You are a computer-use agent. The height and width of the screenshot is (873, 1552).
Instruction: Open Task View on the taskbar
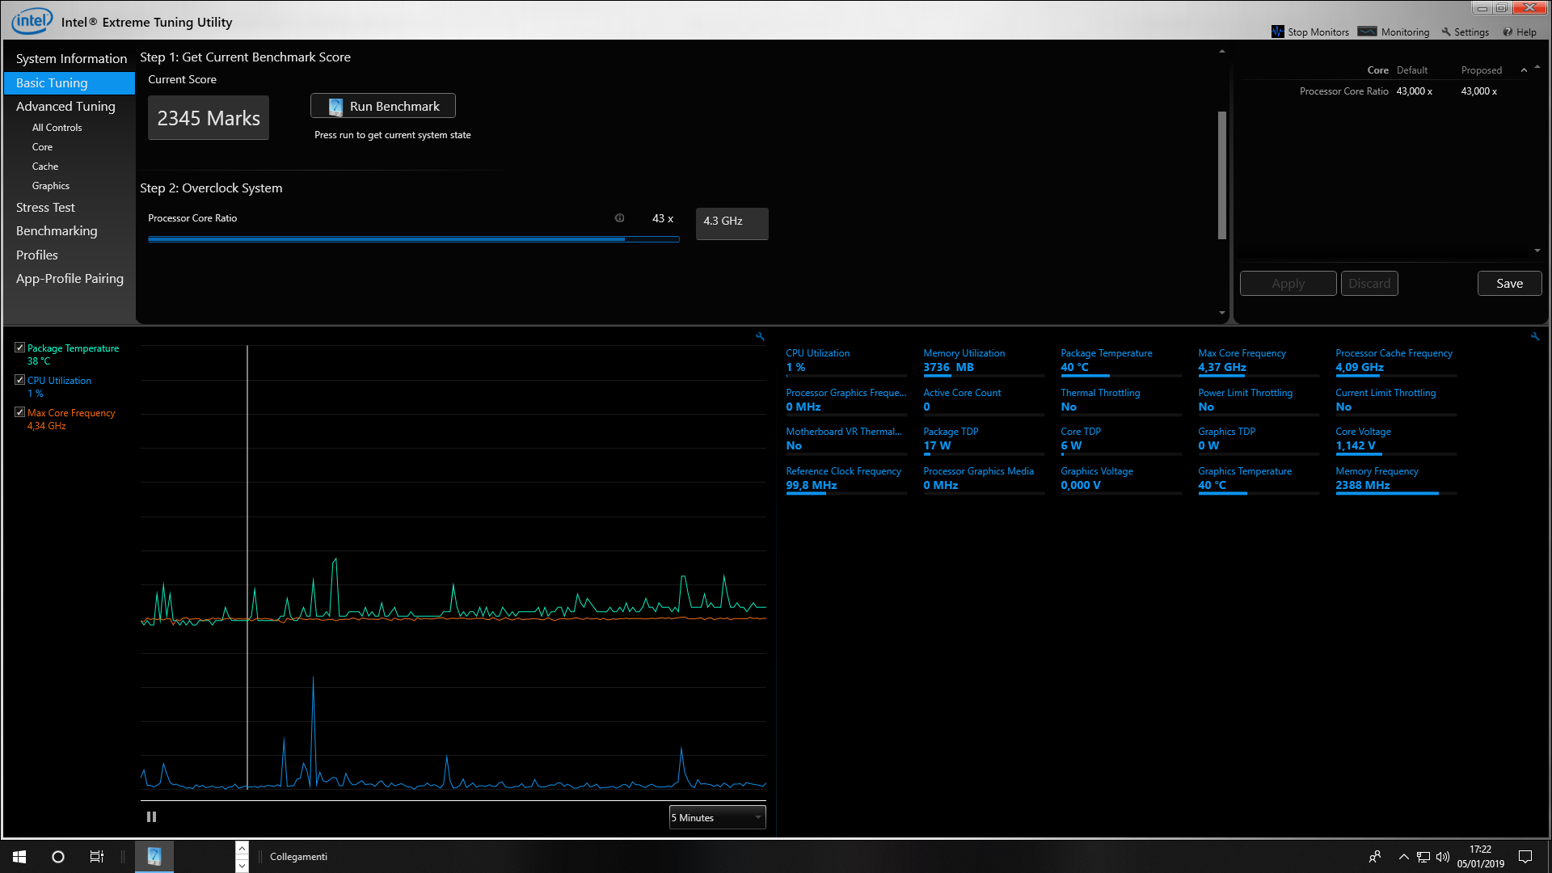tap(96, 857)
